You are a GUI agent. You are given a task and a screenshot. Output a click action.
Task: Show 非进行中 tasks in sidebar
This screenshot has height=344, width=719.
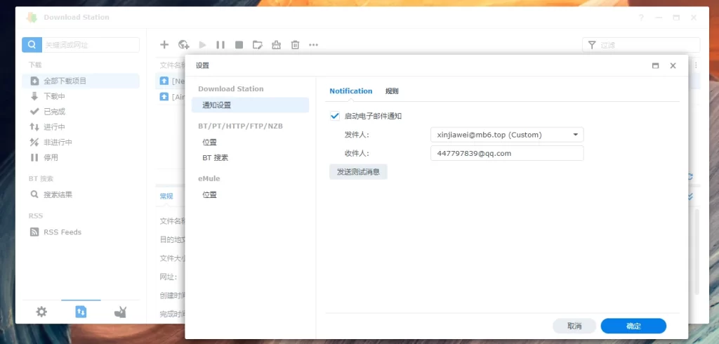coord(81,143)
